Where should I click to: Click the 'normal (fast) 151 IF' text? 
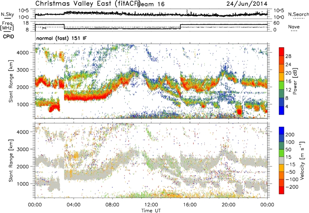[61, 38]
